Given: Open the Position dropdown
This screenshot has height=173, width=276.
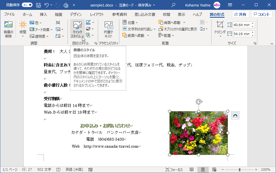Looking at the screenshot, I should click(130, 22).
